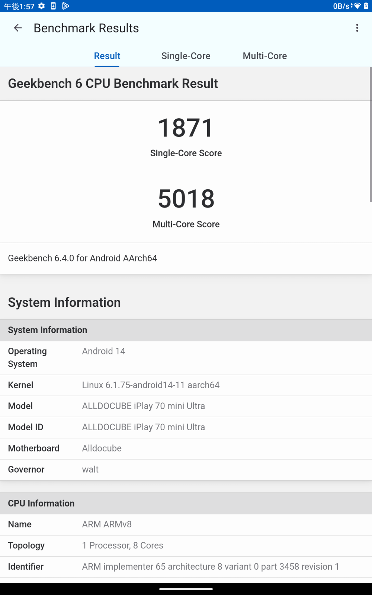This screenshot has height=595, width=372.
Task: Tap the walt governor value
Action: [x=90, y=469]
